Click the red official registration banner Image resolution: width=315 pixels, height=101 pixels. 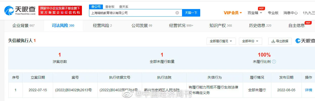click(x=60, y=10)
